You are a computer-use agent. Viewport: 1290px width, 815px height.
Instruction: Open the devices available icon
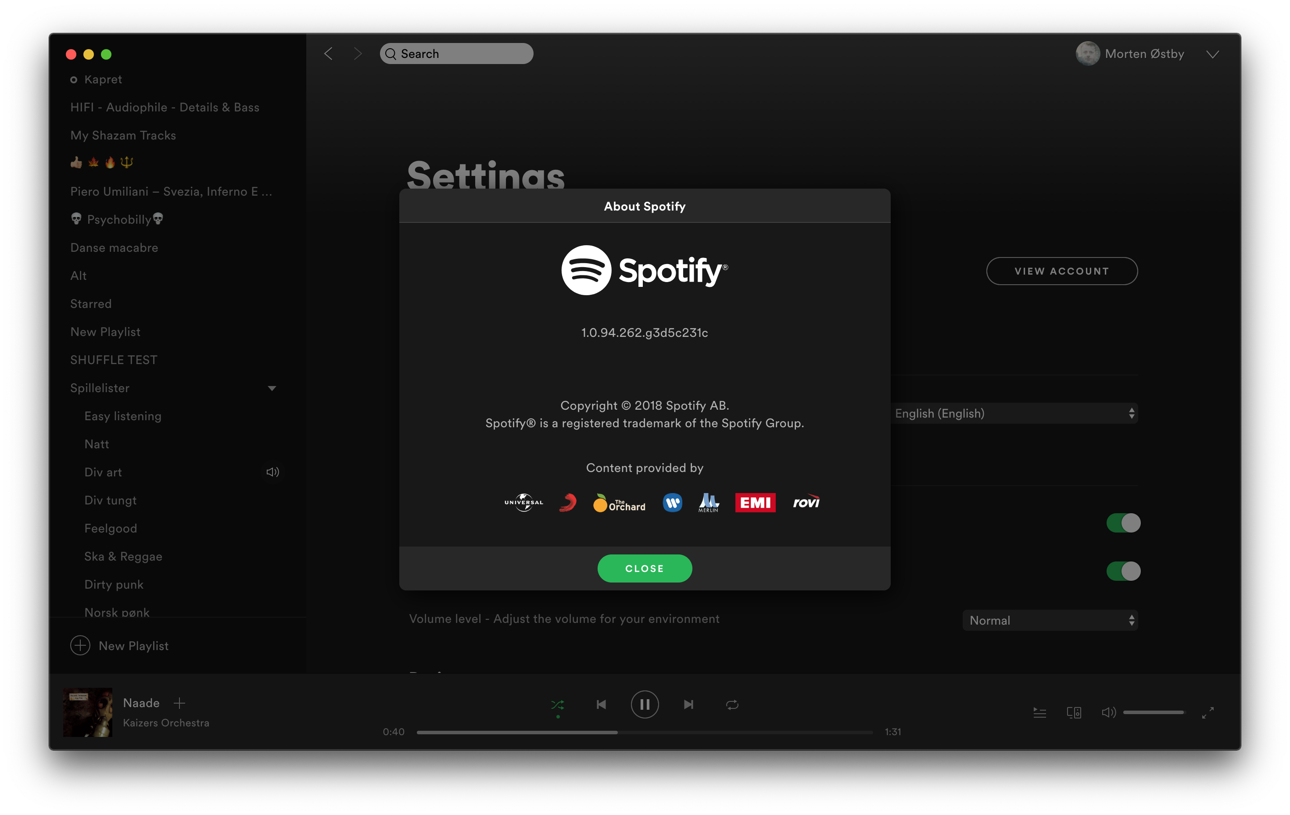[1074, 713]
